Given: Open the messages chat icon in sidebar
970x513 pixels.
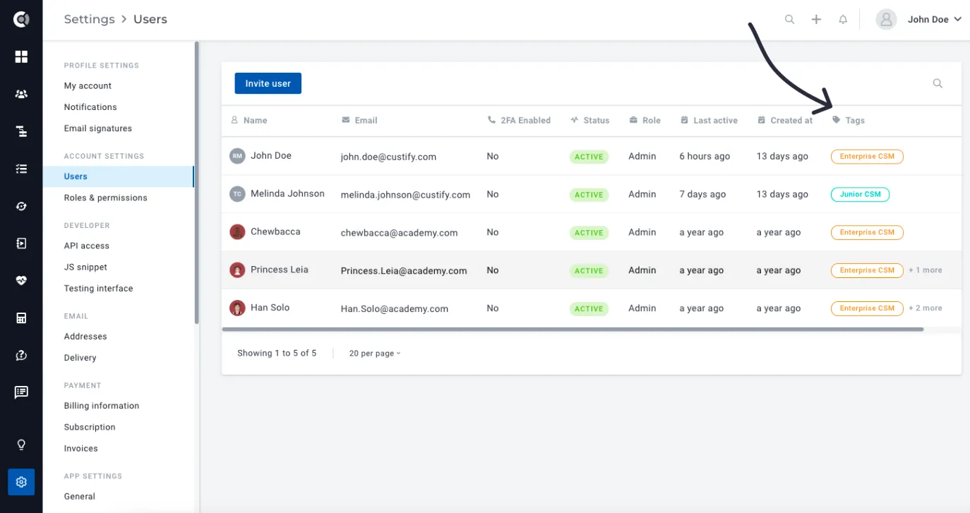Looking at the screenshot, I should pyautogui.click(x=21, y=392).
